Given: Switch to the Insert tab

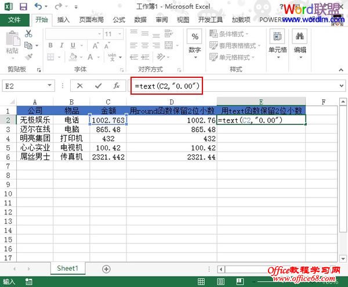Looking at the screenshot, I should pyautogui.click(x=63, y=20).
